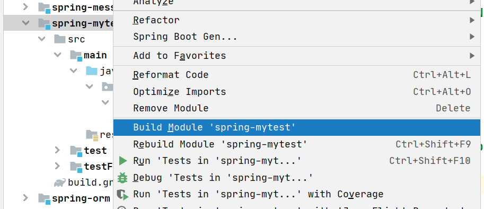484x209 pixels.
Task: Click the test folder icon
Action: click(x=76, y=151)
